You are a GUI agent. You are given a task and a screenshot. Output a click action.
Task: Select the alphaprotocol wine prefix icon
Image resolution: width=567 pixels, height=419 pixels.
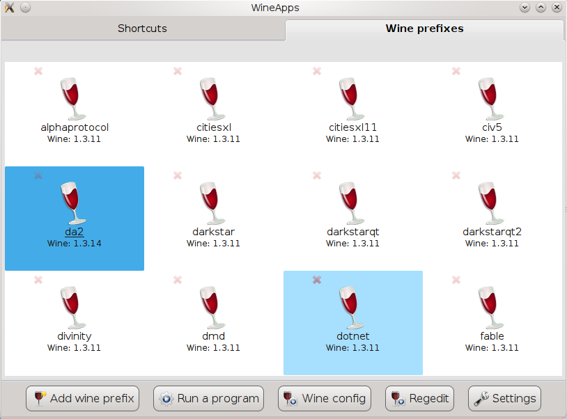pos(74,98)
